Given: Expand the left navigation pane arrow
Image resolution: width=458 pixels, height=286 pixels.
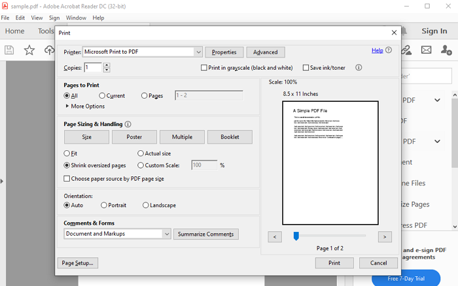Looking at the screenshot, I should [x=2, y=182].
